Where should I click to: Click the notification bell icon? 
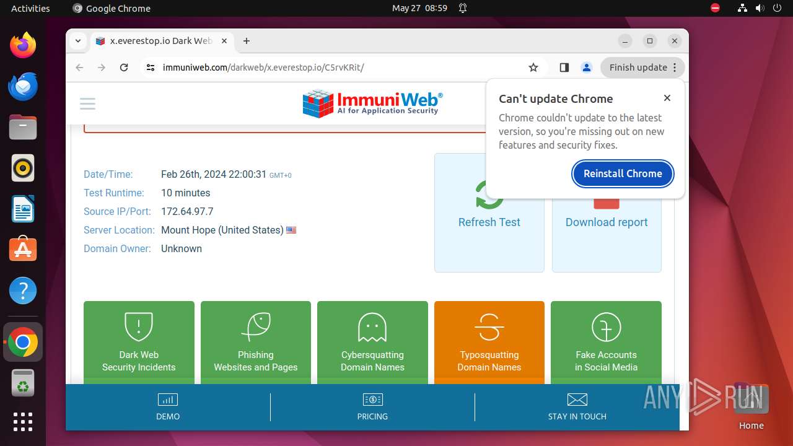(463, 8)
